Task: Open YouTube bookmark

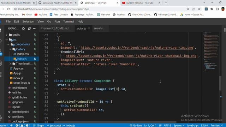Action: [x=41, y=14]
